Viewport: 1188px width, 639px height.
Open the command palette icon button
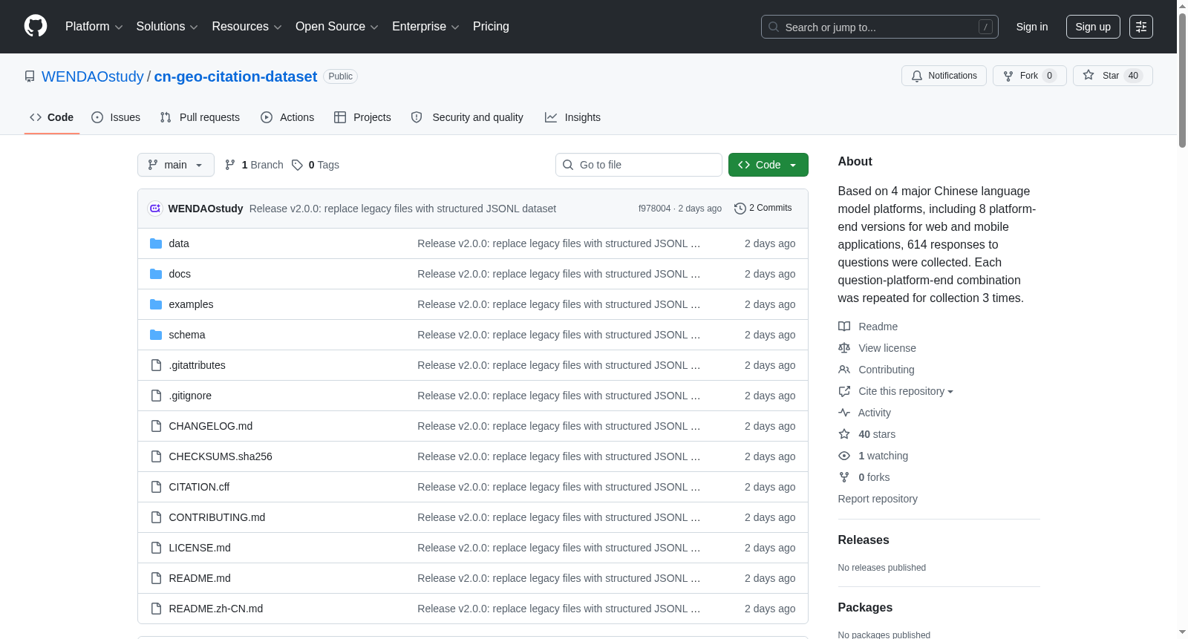point(1141,27)
